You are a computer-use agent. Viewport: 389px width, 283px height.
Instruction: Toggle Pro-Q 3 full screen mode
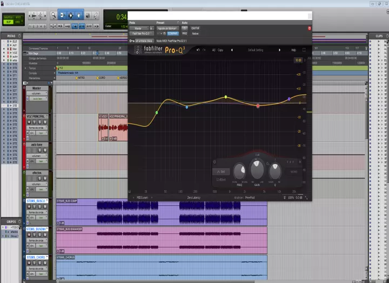[x=304, y=50]
